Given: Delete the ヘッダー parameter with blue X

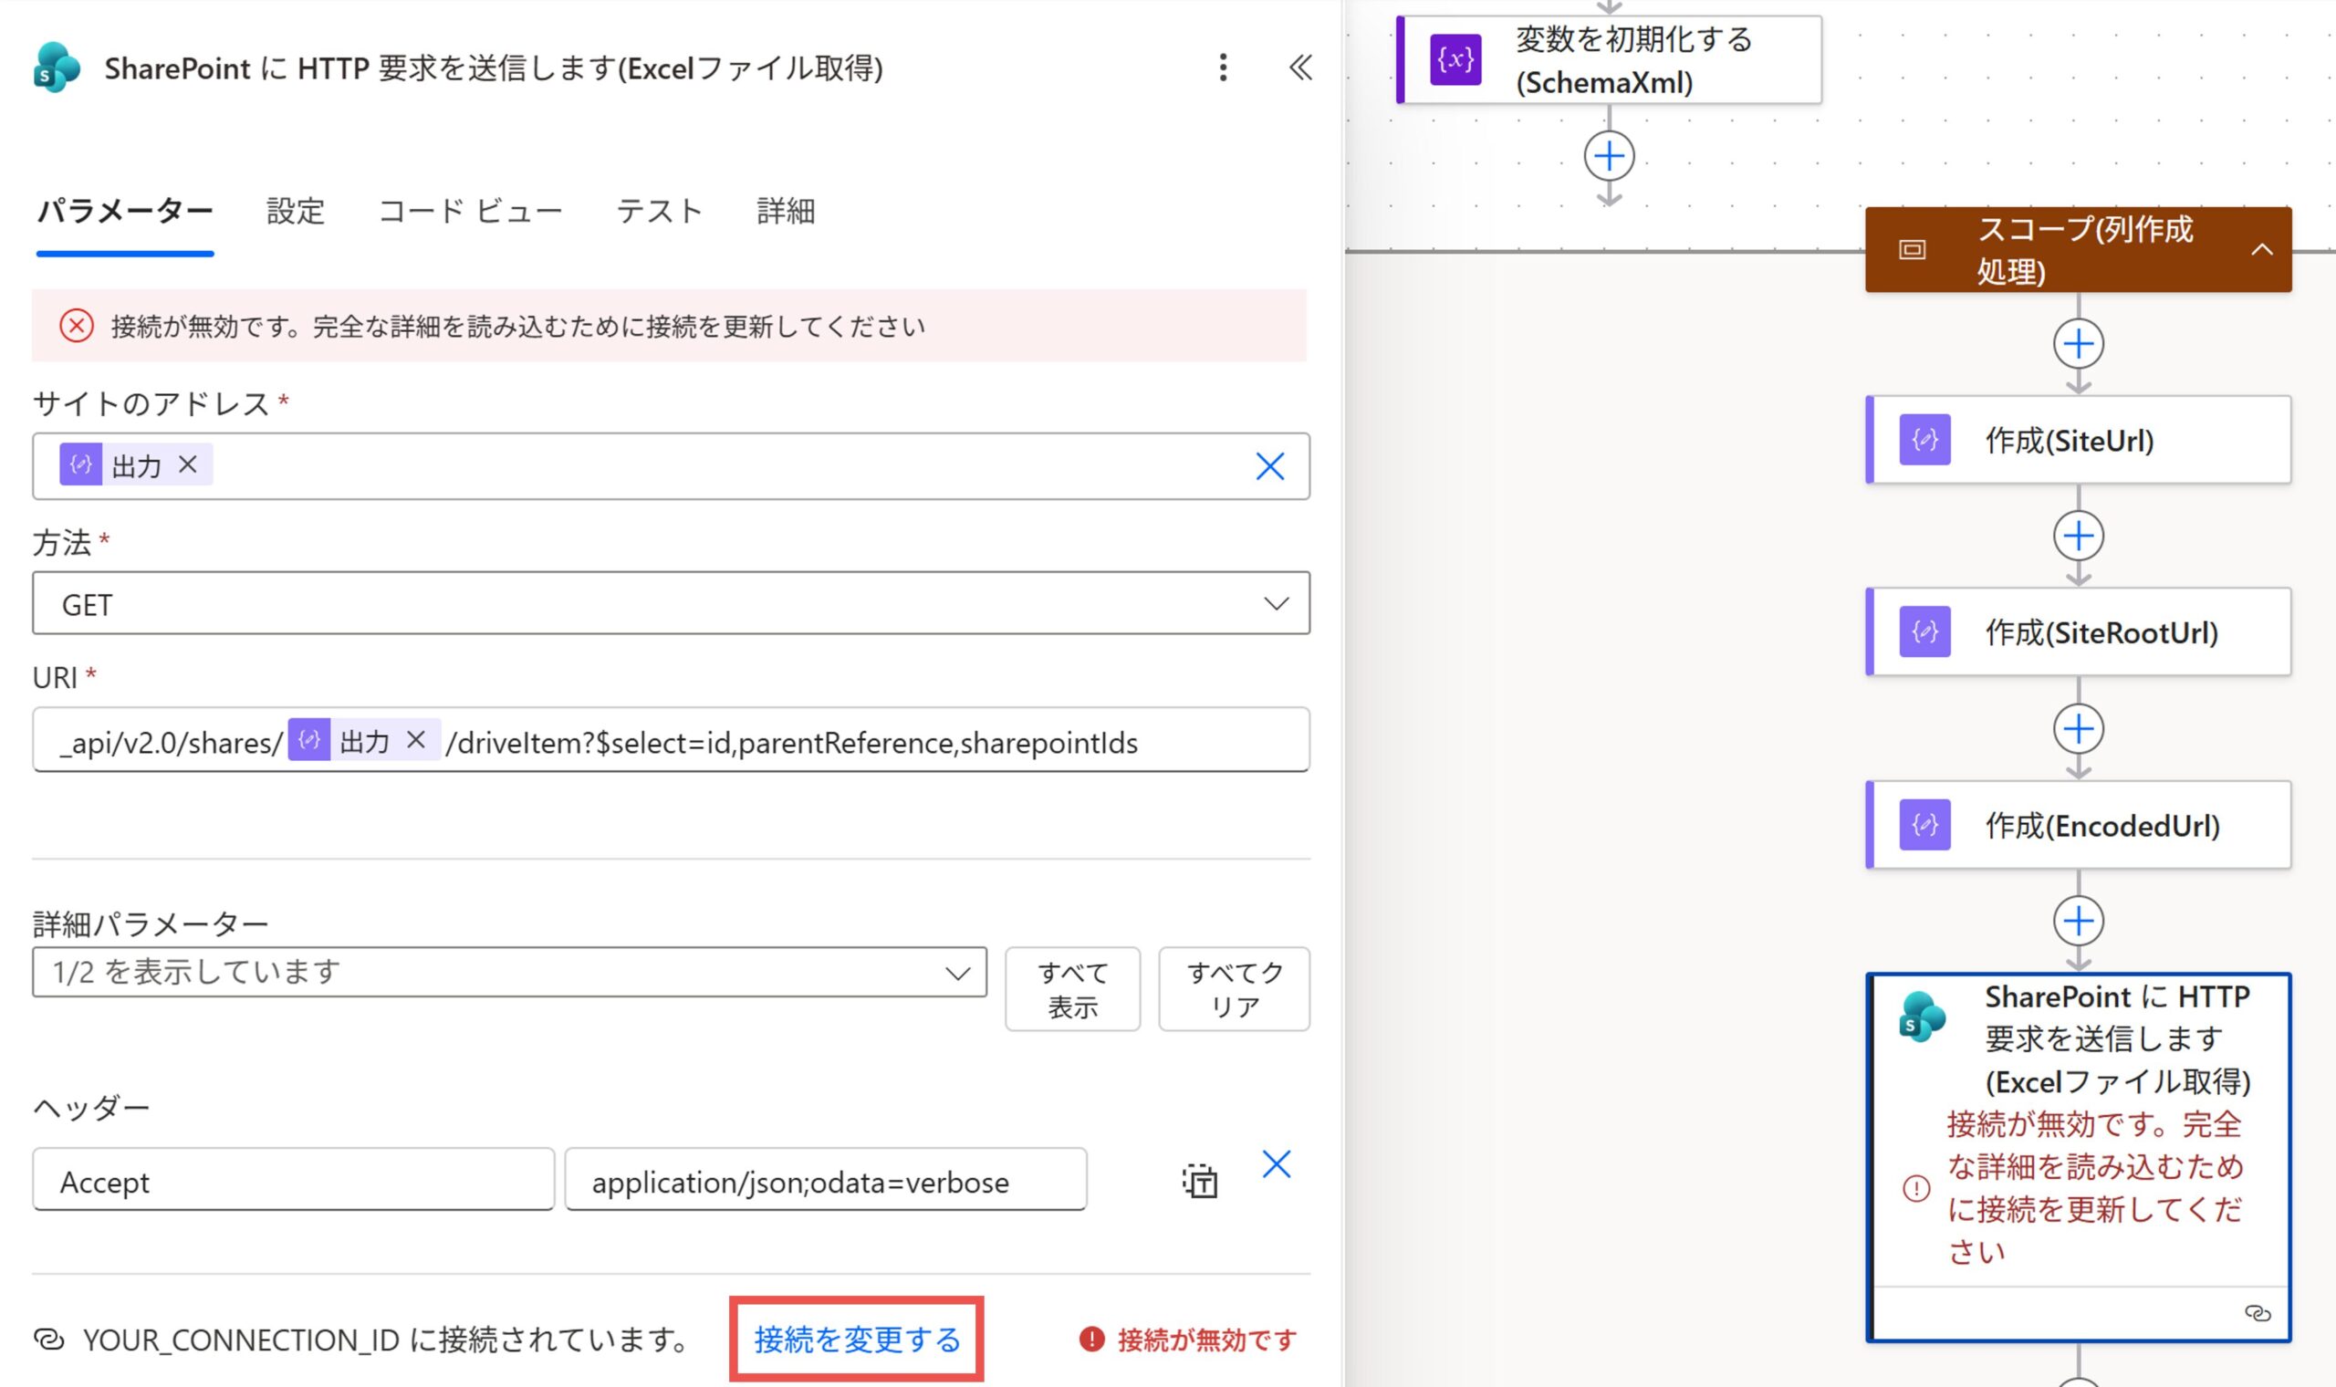Looking at the screenshot, I should 1277,1164.
